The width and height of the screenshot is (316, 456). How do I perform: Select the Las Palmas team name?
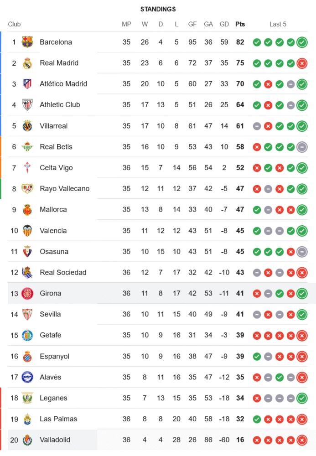pyautogui.click(x=58, y=419)
